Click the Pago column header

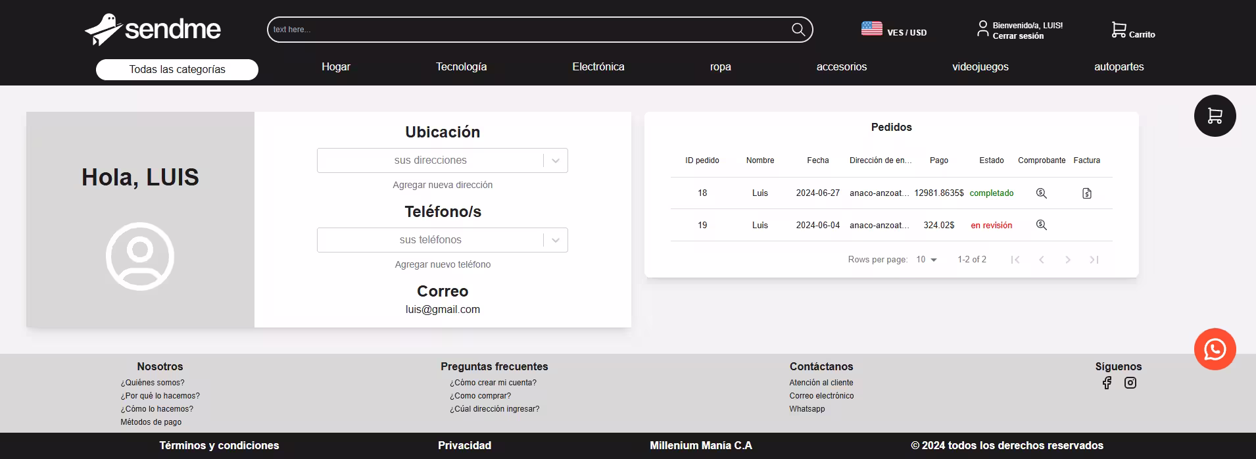point(938,160)
